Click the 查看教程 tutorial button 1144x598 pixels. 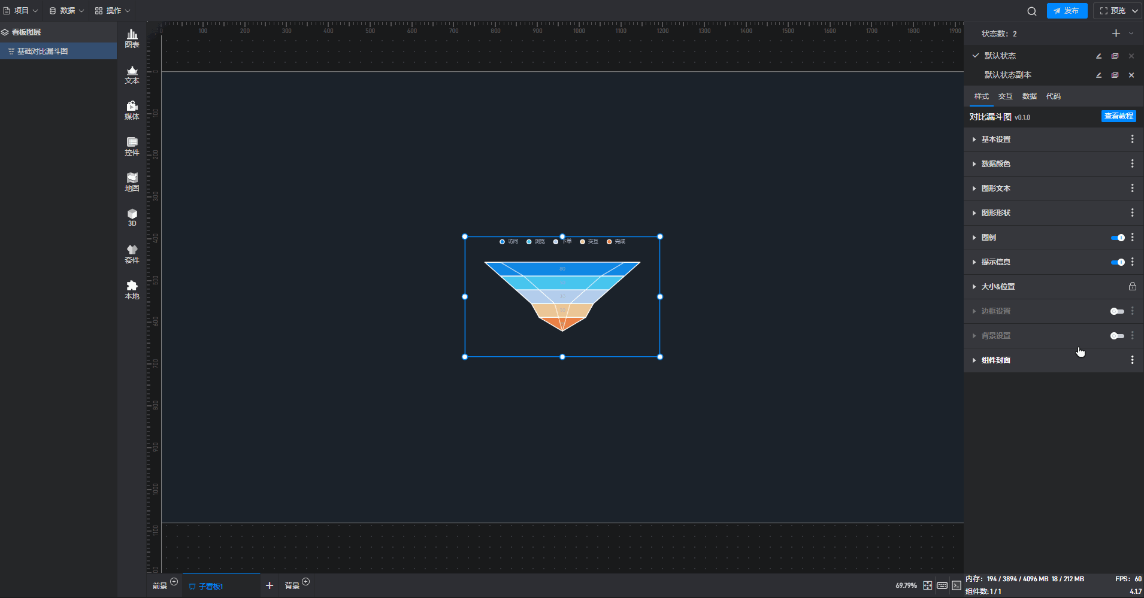tap(1118, 116)
